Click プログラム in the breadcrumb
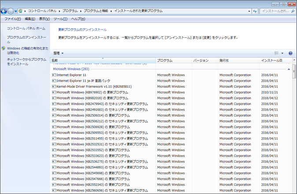The height and width of the screenshot is (194, 297). pyautogui.click(x=70, y=11)
